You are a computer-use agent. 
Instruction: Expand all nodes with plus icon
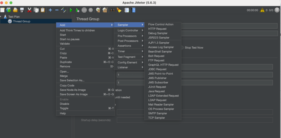pos(50,10)
